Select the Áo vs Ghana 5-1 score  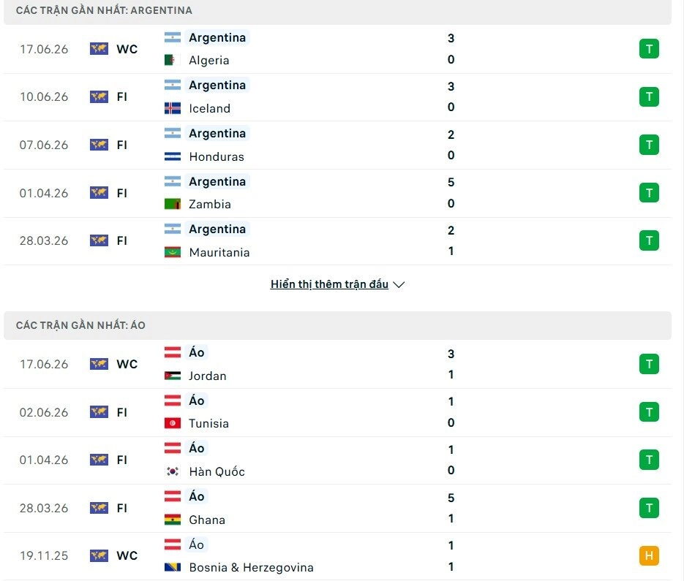(451, 508)
